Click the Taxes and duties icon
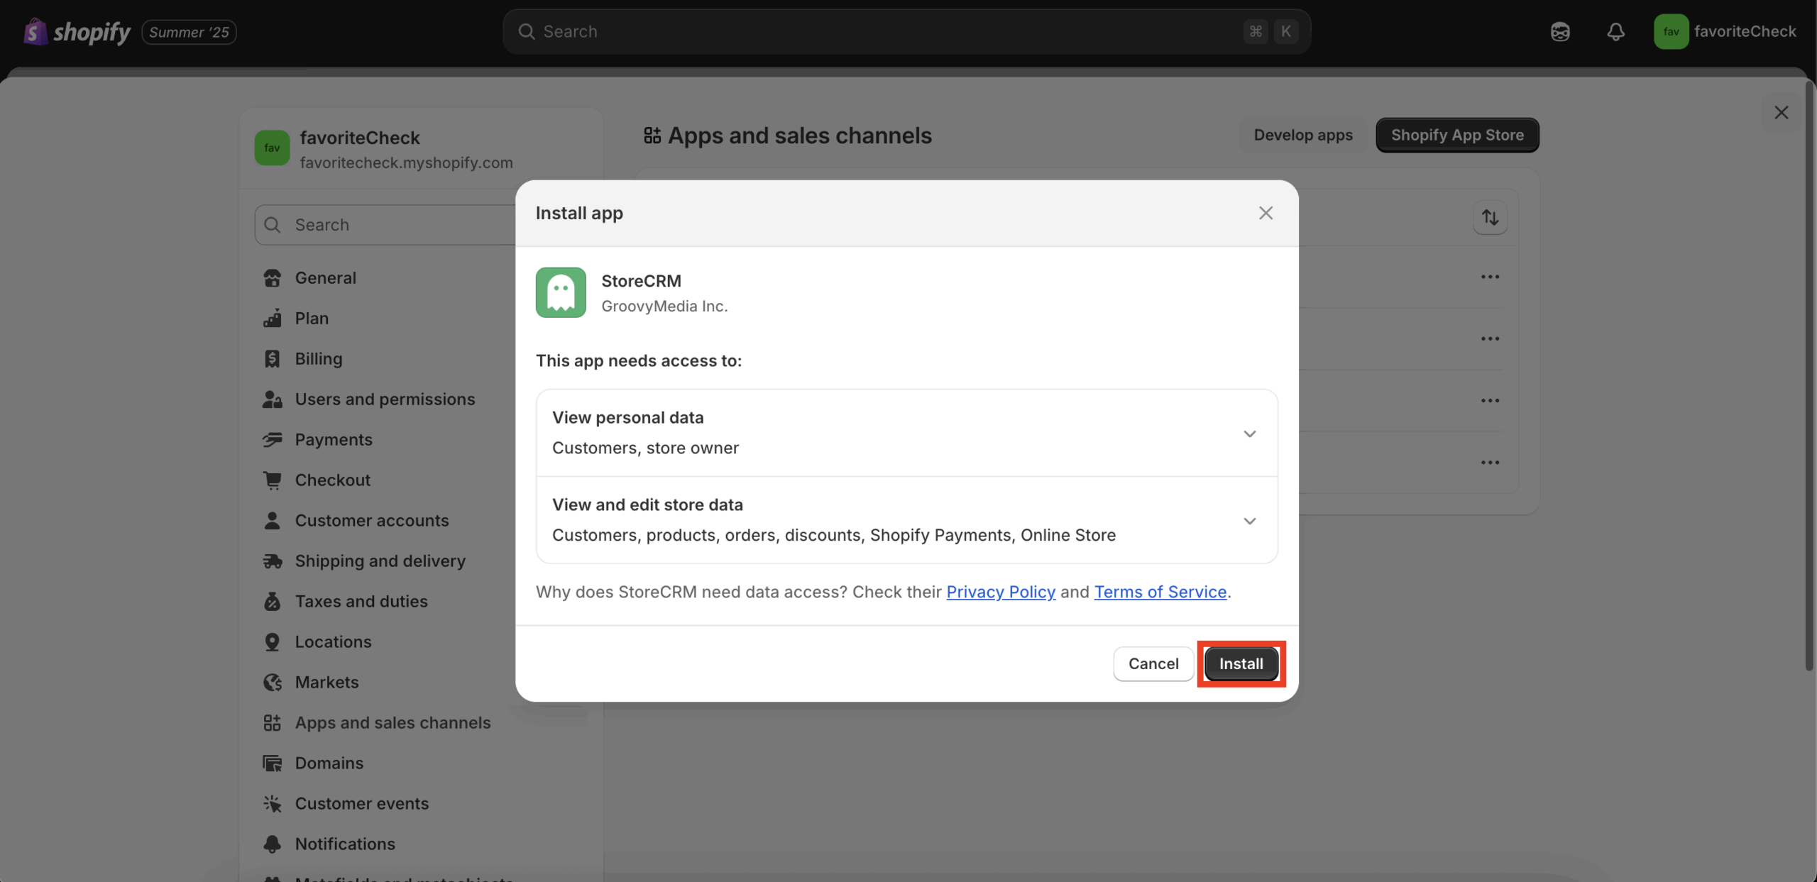This screenshot has width=1817, height=882. pos(273,601)
